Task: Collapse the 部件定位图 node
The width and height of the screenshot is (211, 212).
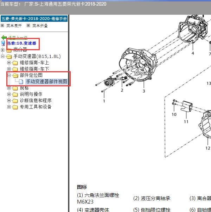Action: coord(9,75)
